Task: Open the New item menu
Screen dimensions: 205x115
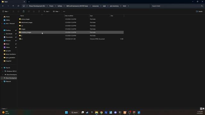Action: click(6, 11)
